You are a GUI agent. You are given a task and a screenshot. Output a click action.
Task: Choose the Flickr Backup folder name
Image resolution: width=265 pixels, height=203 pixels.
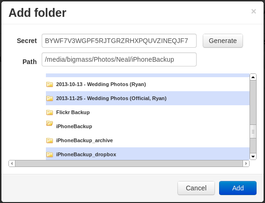[73, 112]
